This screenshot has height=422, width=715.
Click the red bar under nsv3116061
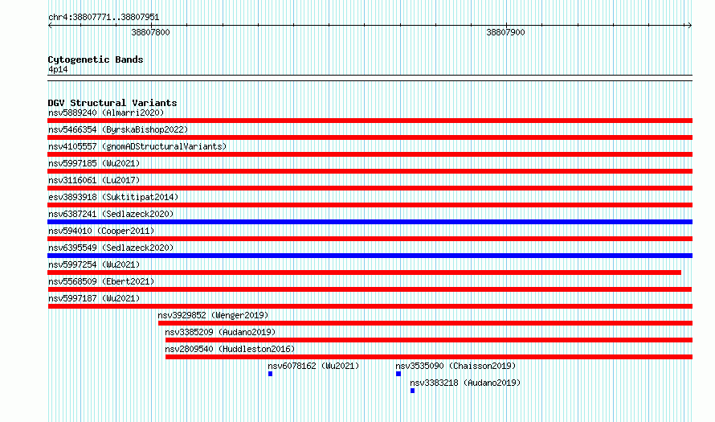pos(370,188)
